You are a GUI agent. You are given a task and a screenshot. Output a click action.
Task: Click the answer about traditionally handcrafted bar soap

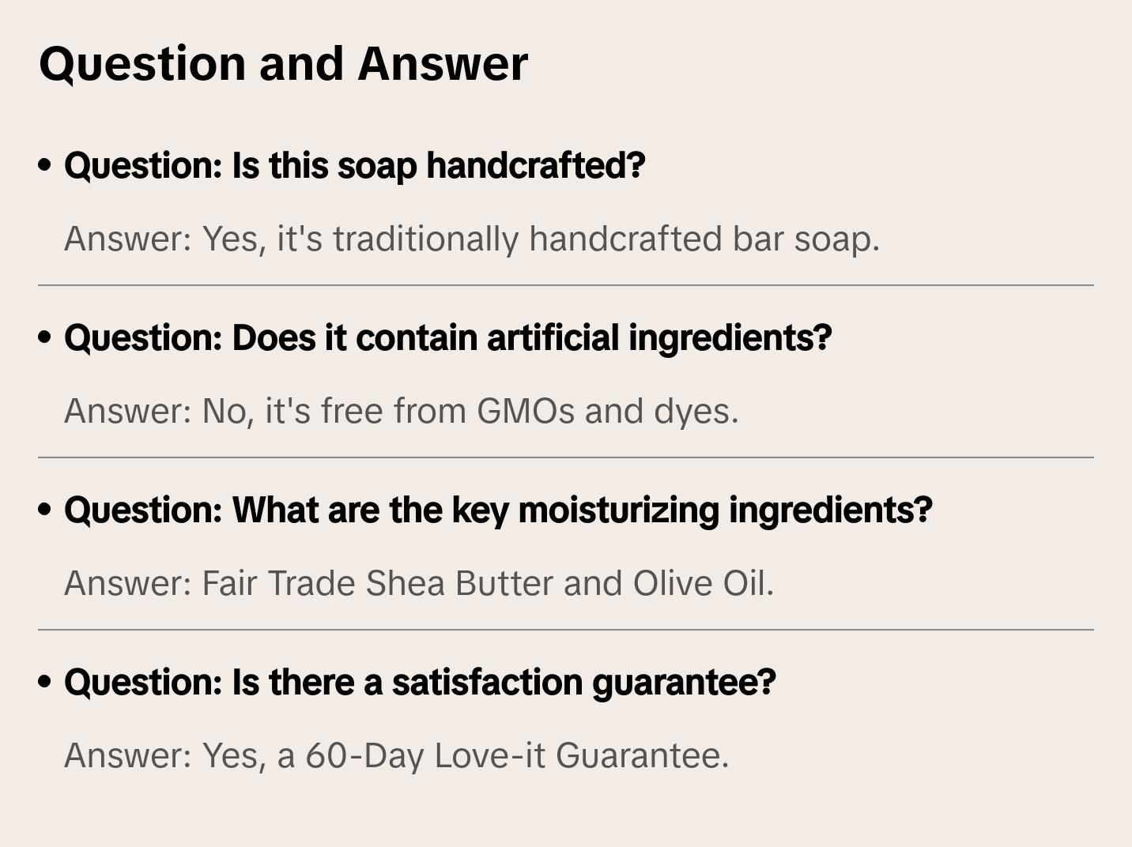click(x=471, y=239)
